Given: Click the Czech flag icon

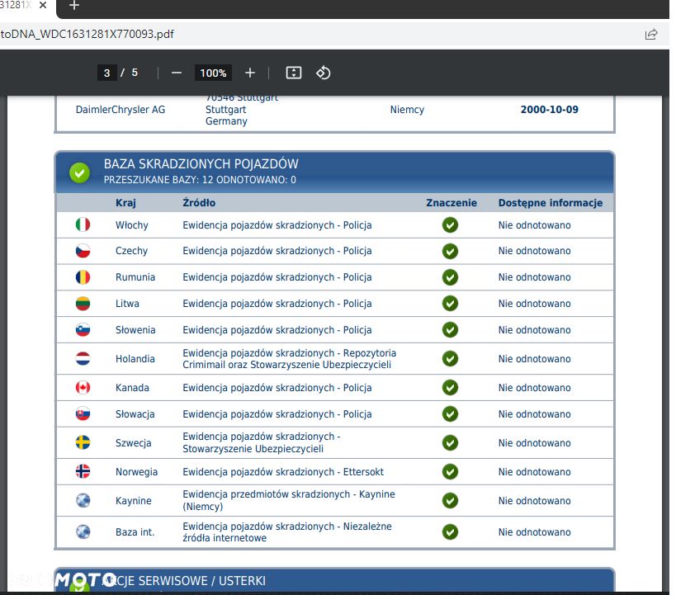Looking at the screenshot, I should [83, 251].
